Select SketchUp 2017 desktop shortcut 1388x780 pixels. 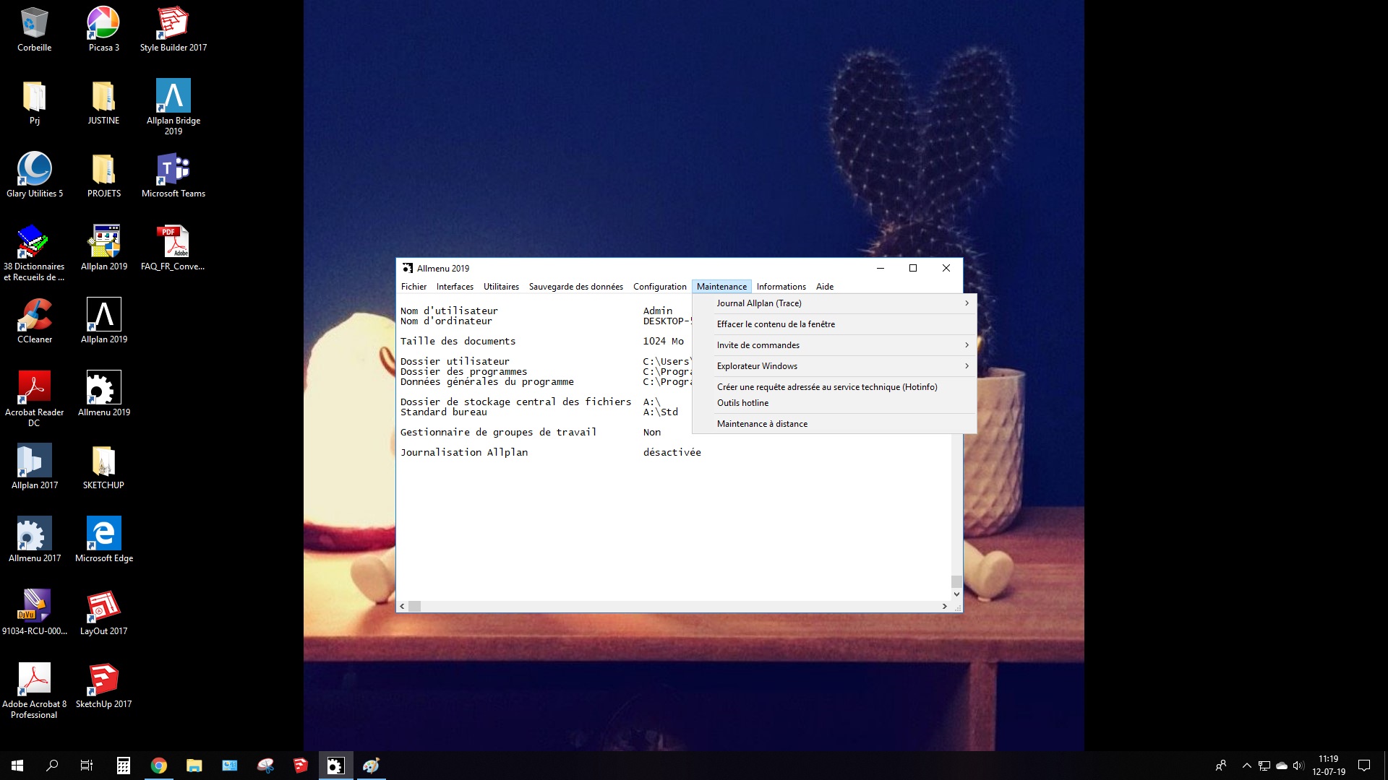click(x=103, y=686)
